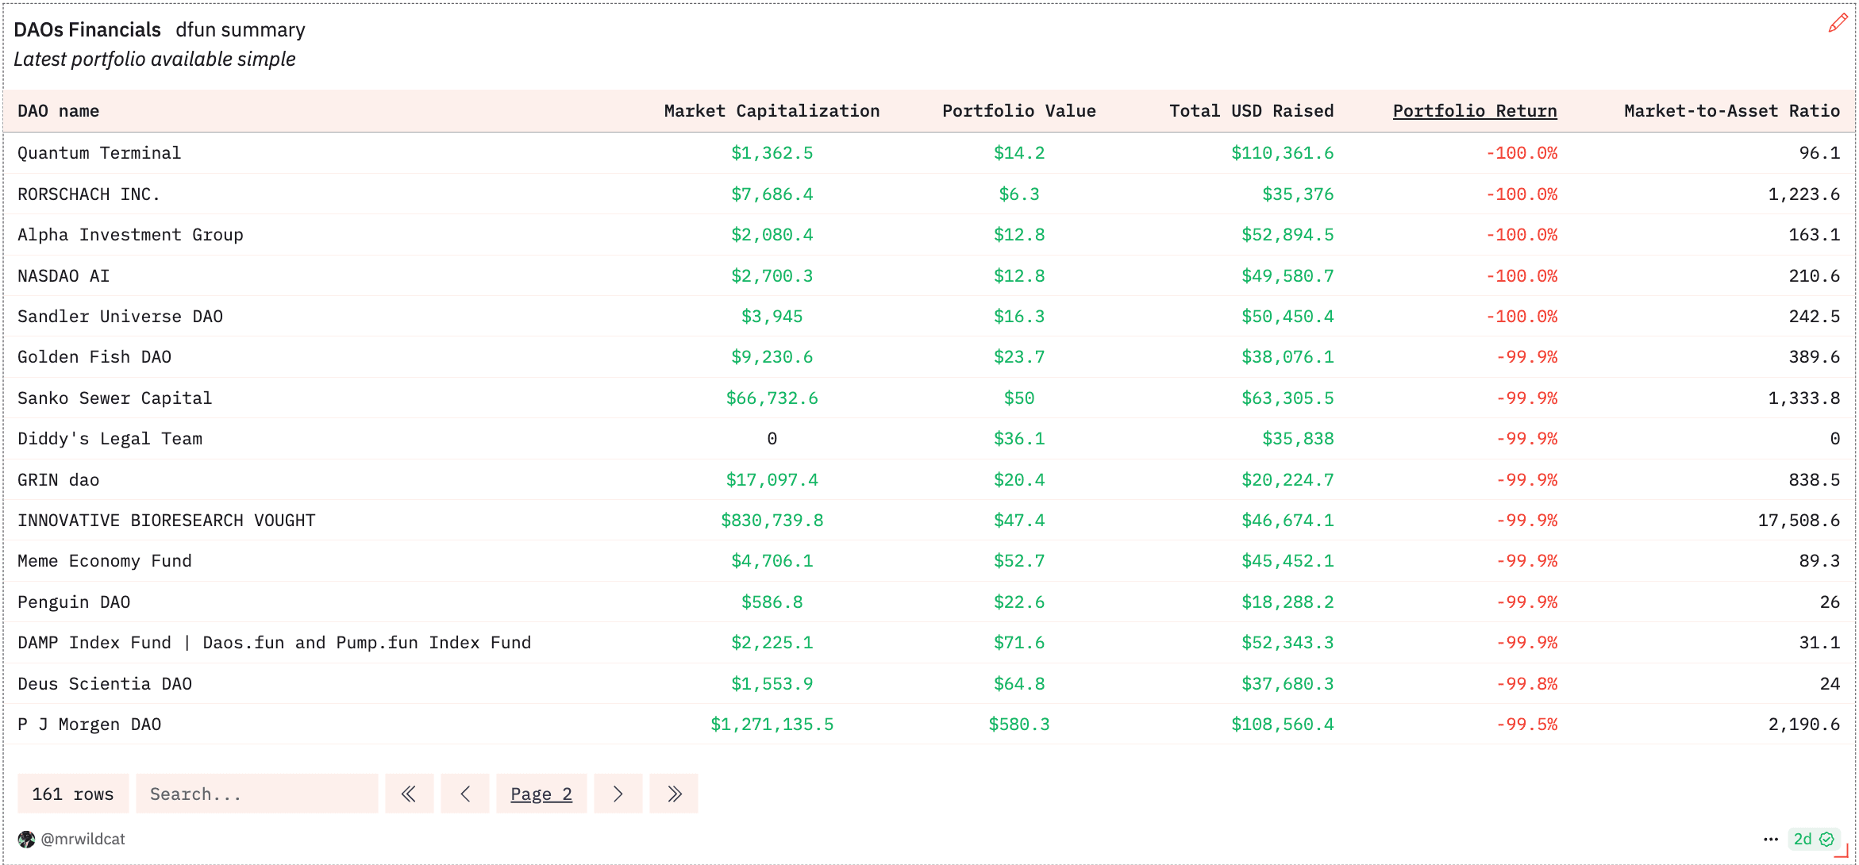Click market cap value $586.8

772,602
